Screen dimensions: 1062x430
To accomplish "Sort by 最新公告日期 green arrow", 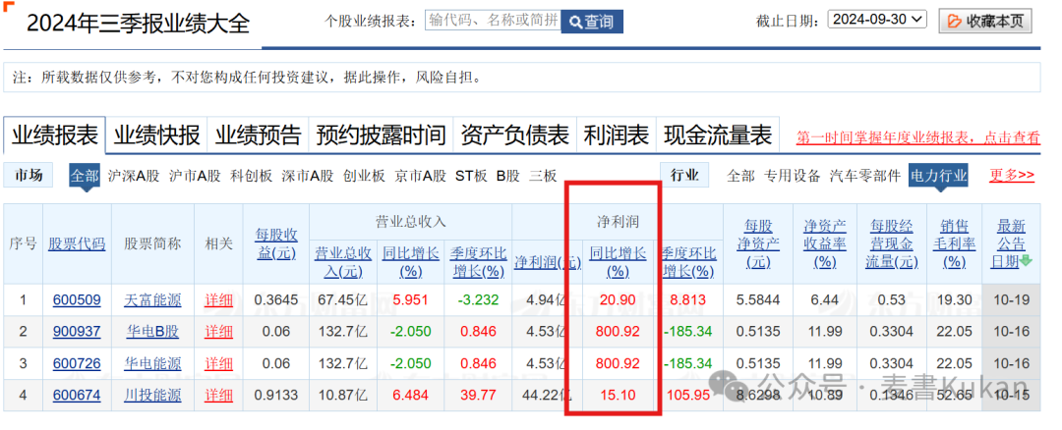I will click(1027, 261).
